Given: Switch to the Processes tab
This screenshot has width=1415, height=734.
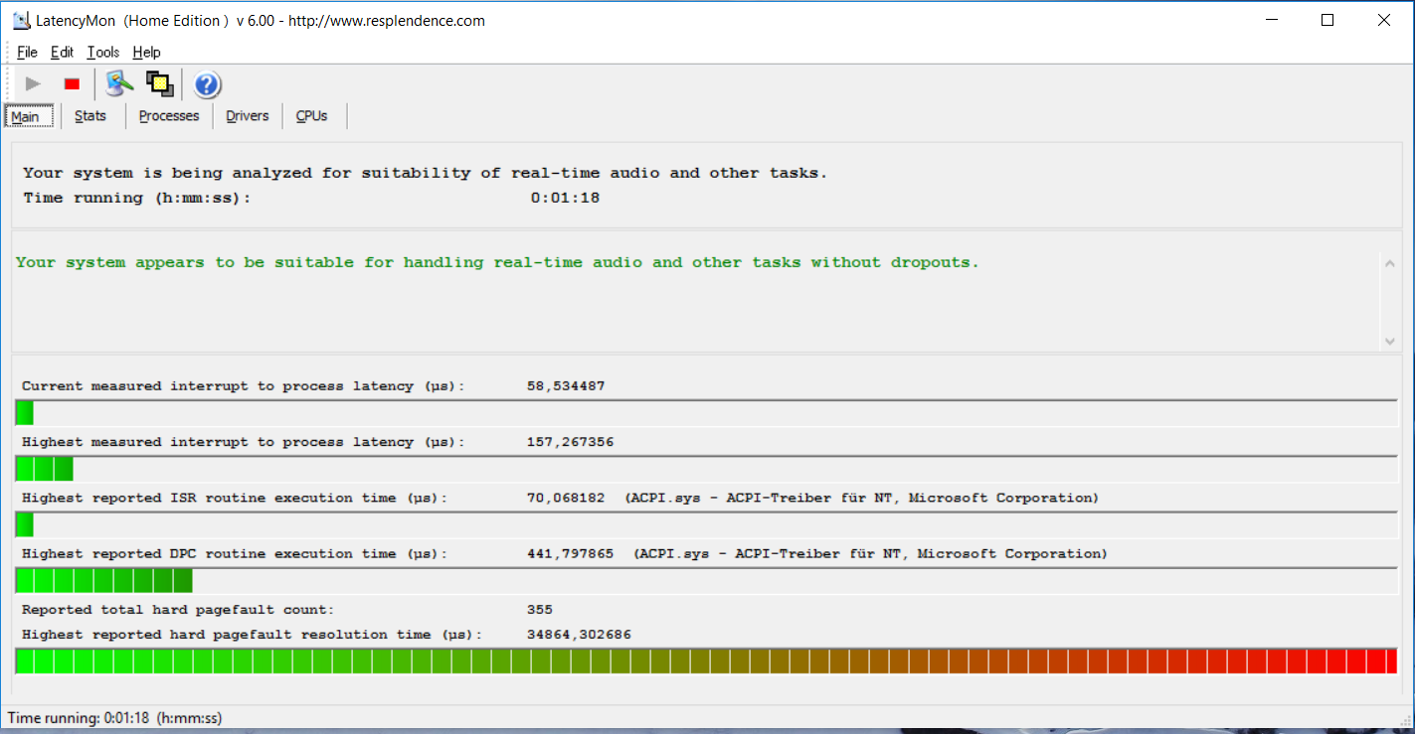Looking at the screenshot, I should point(169,116).
